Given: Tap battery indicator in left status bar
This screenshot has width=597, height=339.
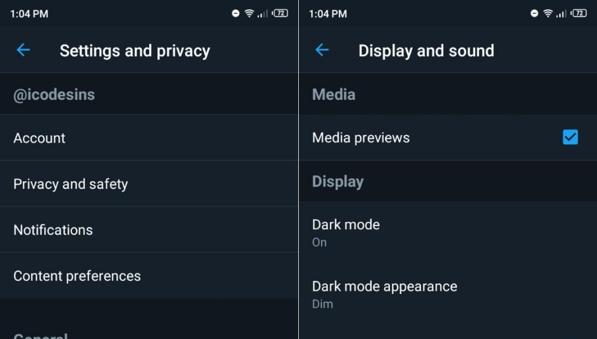Looking at the screenshot, I should click(x=280, y=13).
